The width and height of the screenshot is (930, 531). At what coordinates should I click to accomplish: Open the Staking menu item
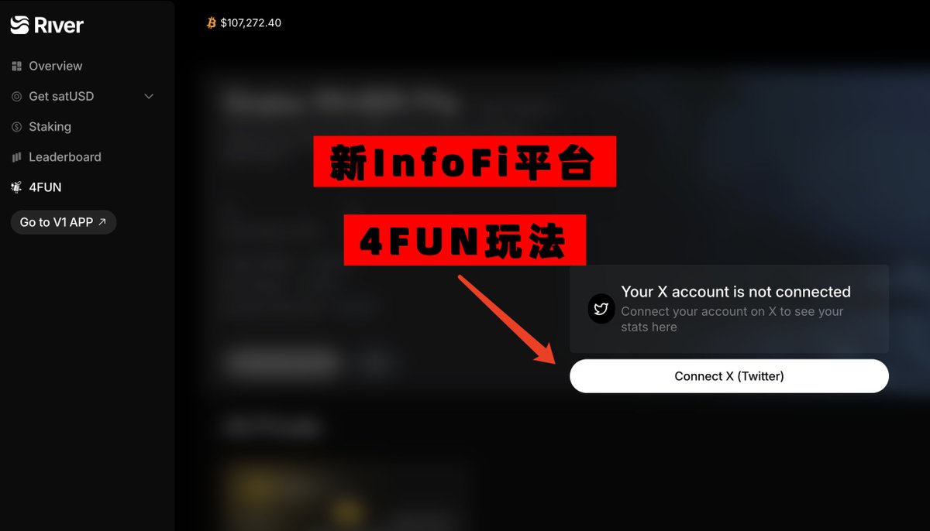(50, 127)
